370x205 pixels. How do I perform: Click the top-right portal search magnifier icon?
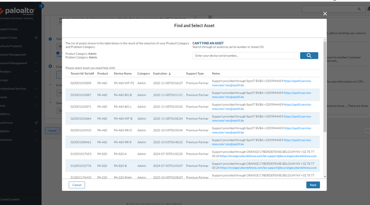click(x=359, y=9)
